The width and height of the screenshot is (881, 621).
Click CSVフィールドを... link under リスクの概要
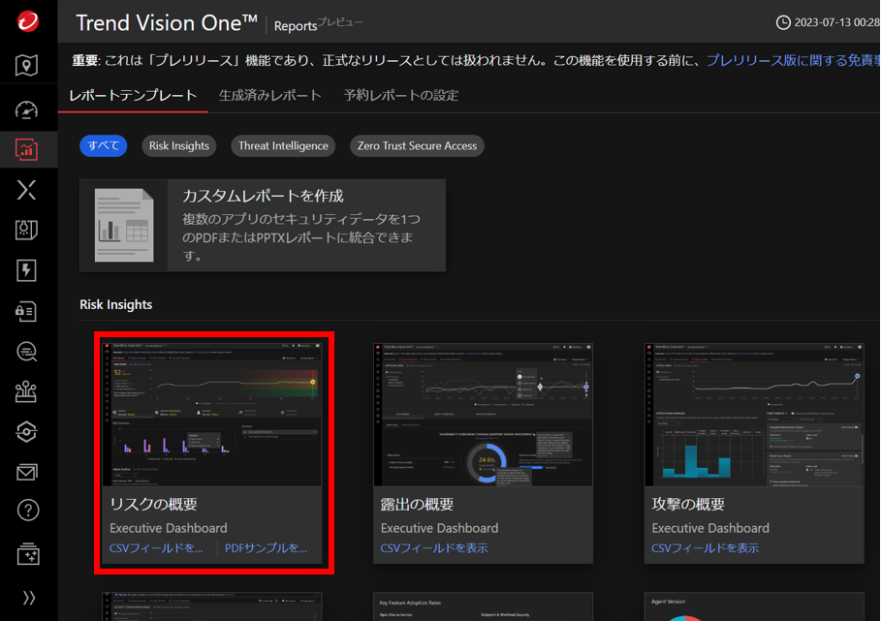(156, 548)
